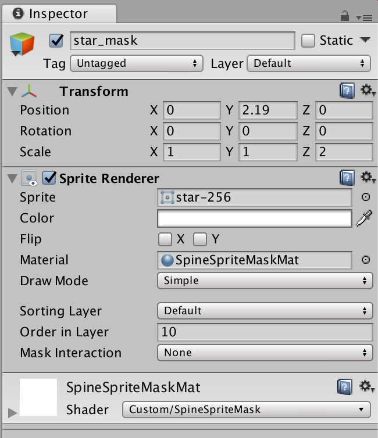
Task: Click Rotation Y field
Action: click(x=268, y=131)
